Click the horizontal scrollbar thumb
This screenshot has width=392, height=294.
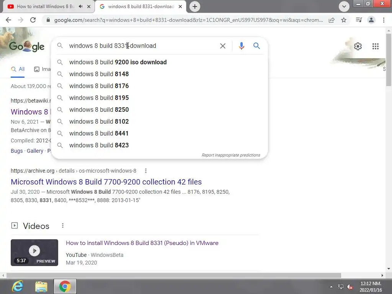point(174,275)
